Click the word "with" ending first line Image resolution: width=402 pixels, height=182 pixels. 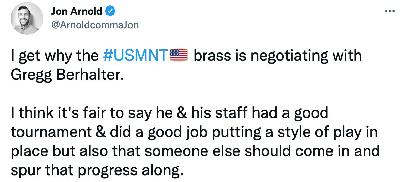pyautogui.click(x=347, y=55)
